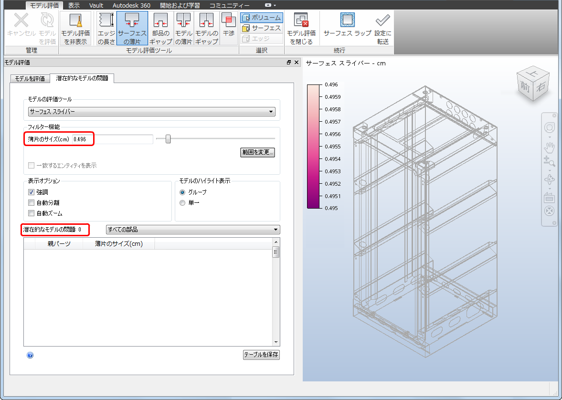Click the view cube in viewport
The image size is (562, 400).
click(533, 84)
